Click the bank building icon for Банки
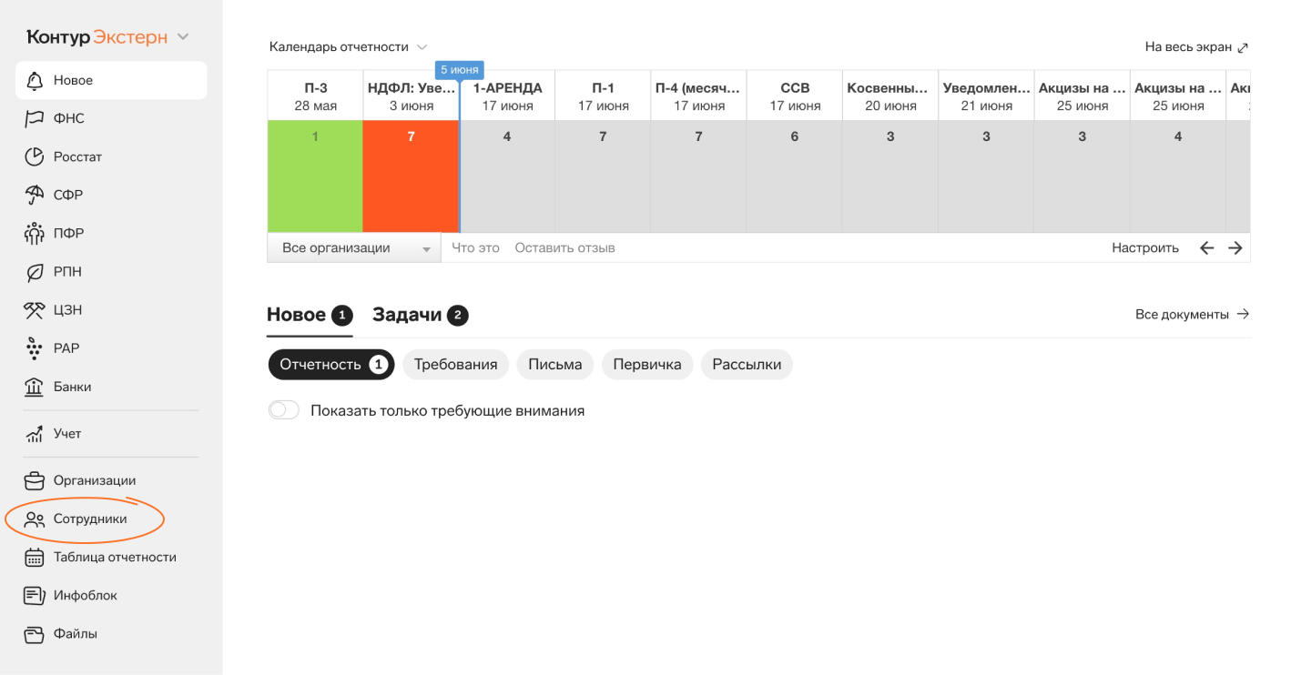 [35, 387]
